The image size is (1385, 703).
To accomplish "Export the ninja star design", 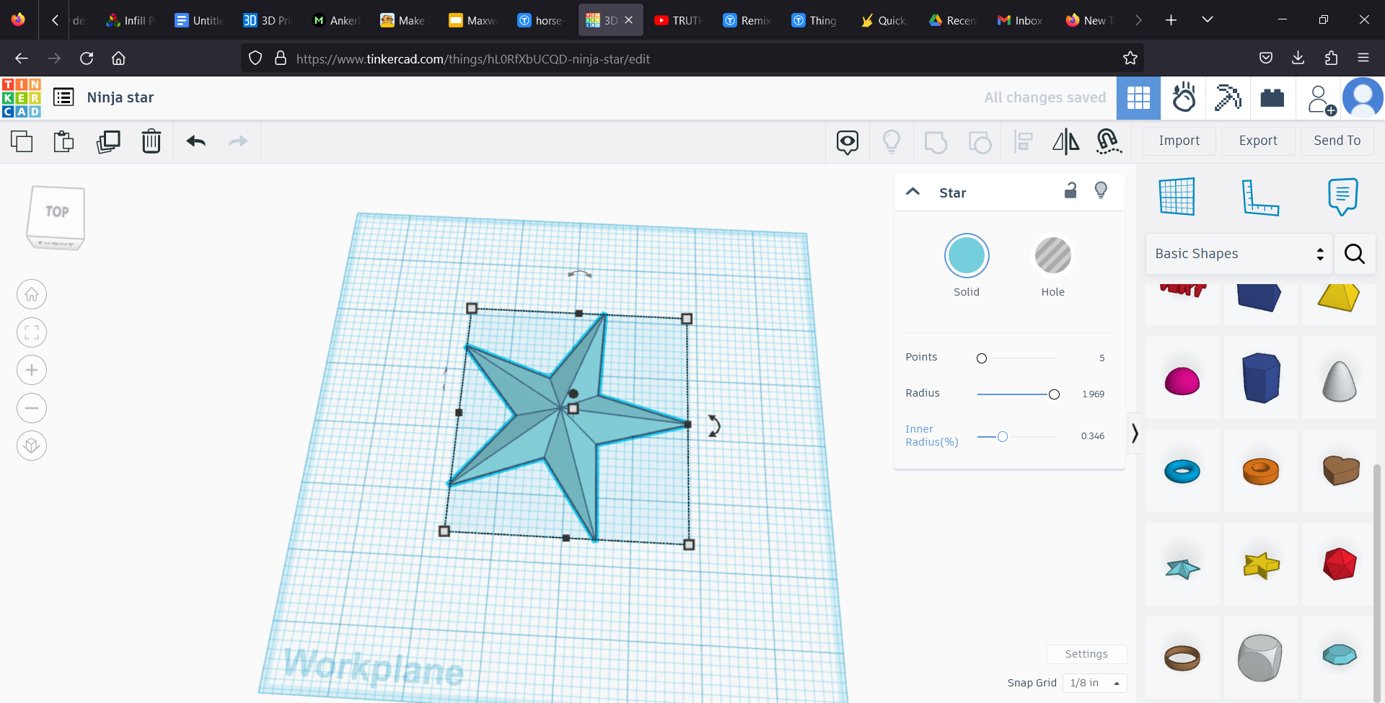I will tap(1257, 141).
